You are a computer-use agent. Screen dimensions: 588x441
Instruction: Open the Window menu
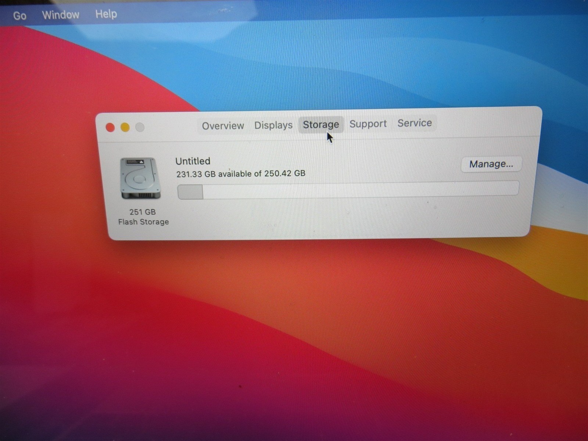pyautogui.click(x=60, y=15)
